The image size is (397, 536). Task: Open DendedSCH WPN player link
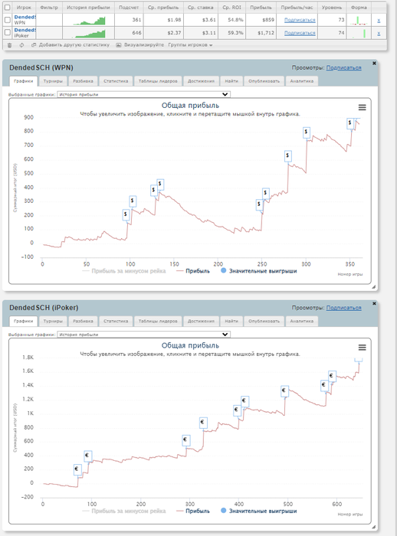[25, 17]
